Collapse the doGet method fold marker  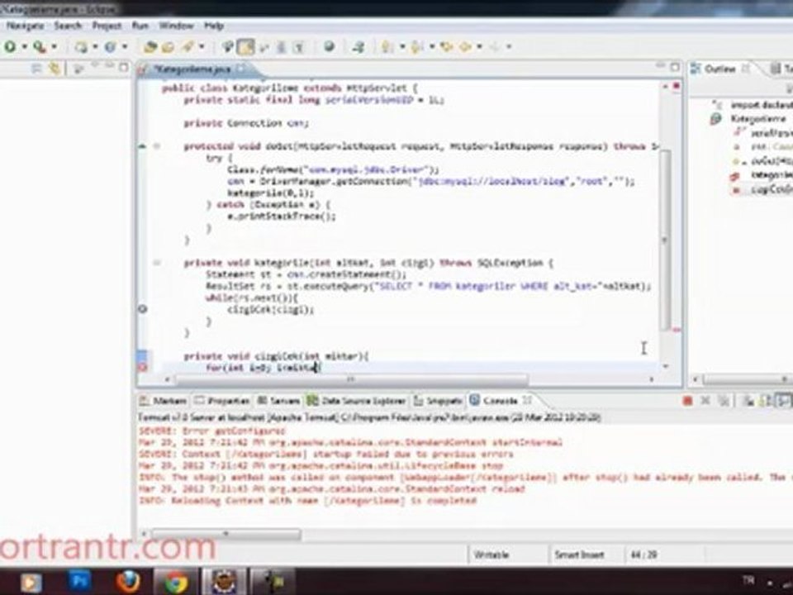(x=157, y=147)
